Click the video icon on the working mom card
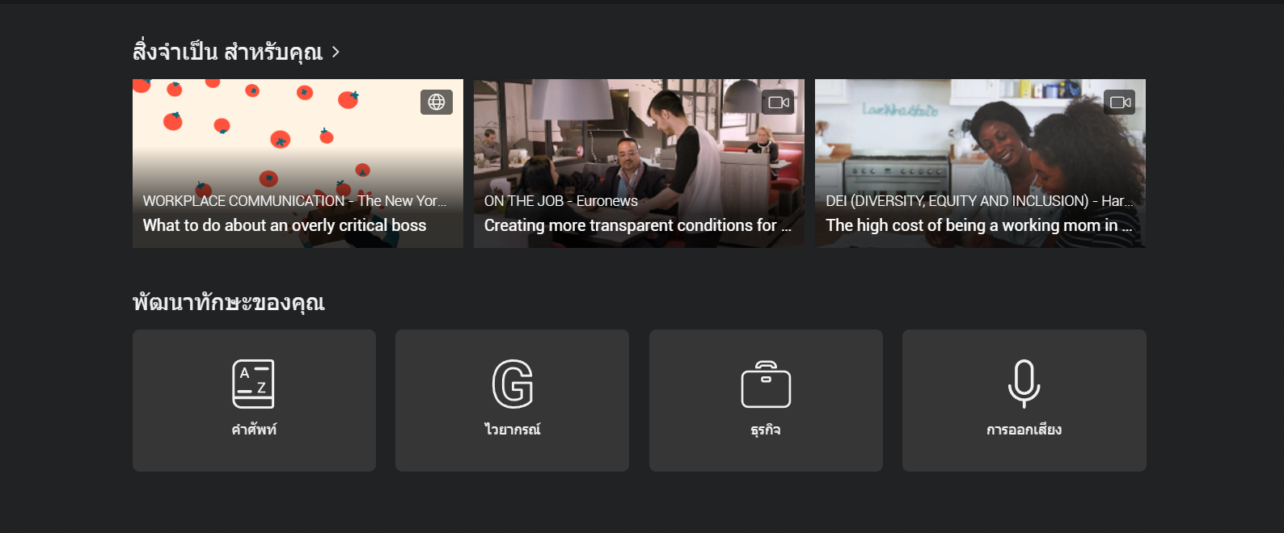 coord(1119,102)
